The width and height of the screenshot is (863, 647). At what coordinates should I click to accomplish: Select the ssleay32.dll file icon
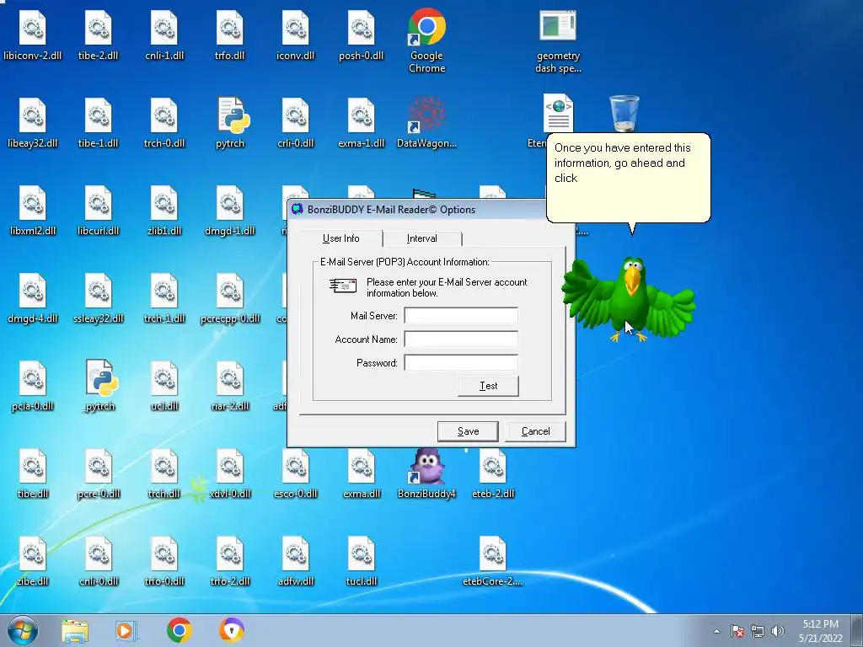(99, 297)
